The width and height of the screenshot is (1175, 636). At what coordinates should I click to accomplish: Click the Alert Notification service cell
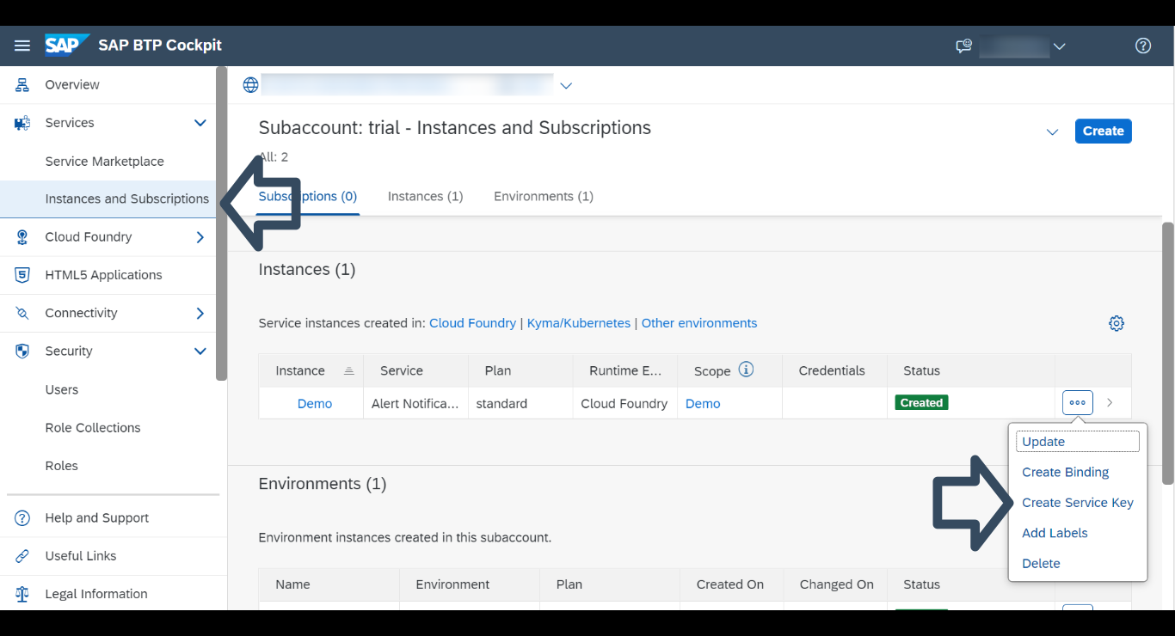[x=416, y=403]
